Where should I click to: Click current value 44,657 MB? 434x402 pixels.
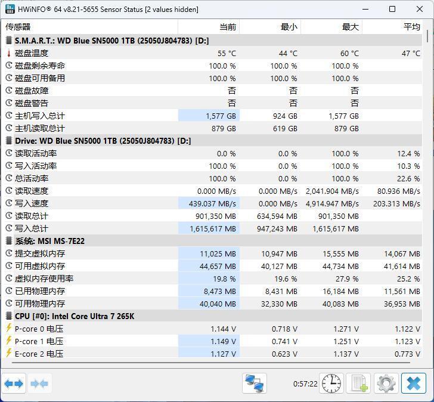coord(218,267)
